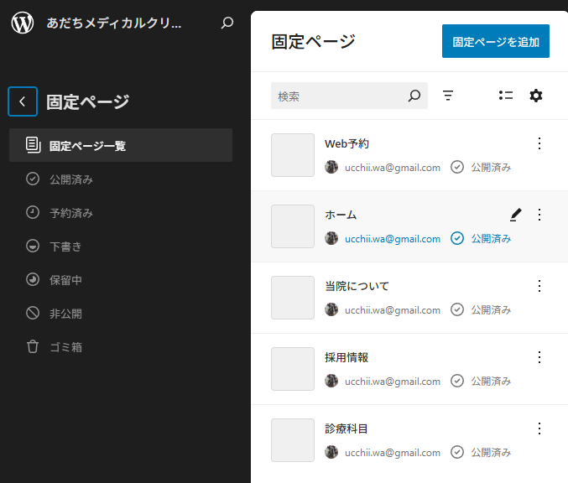Image resolution: width=568 pixels, height=483 pixels.
Task: Go back using the chevron button
Action: tap(23, 101)
